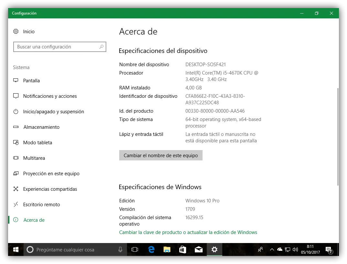347x264 pixels.
Task: Click the Notificaciones y acciones icon
Action: pyautogui.click(x=16, y=96)
